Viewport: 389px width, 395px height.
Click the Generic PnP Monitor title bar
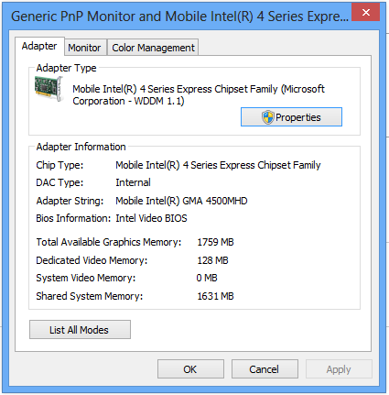point(179,16)
